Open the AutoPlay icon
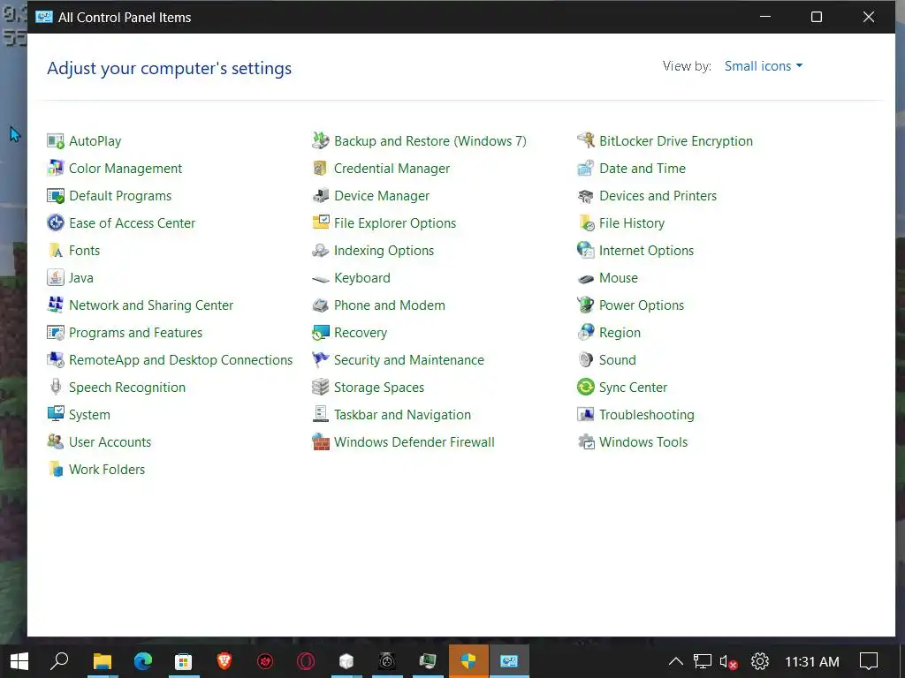 coord(56,141)
